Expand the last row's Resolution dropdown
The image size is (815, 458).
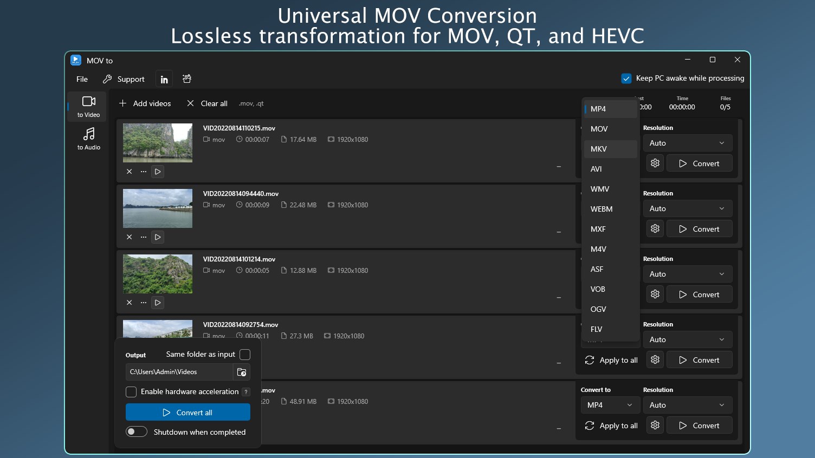point(688,405)
